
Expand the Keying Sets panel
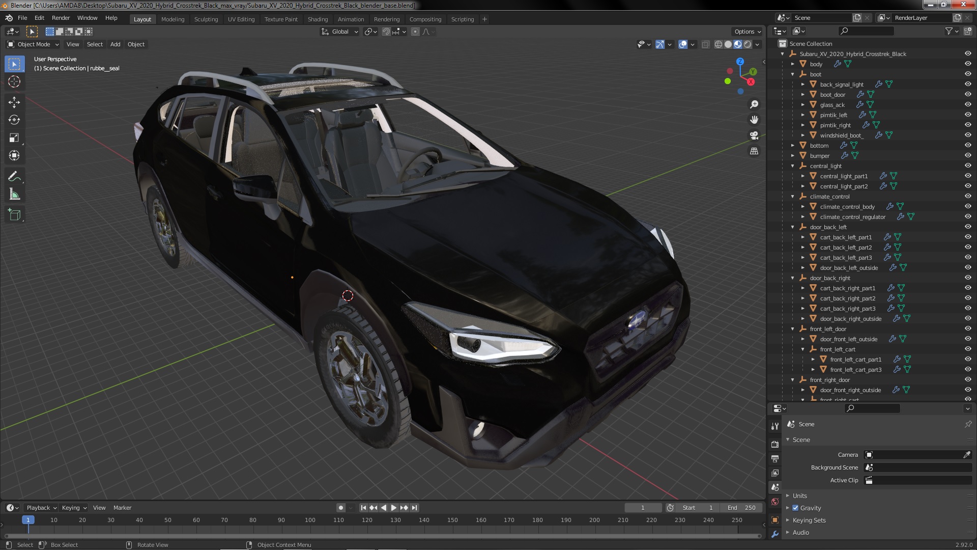[809, 520]
